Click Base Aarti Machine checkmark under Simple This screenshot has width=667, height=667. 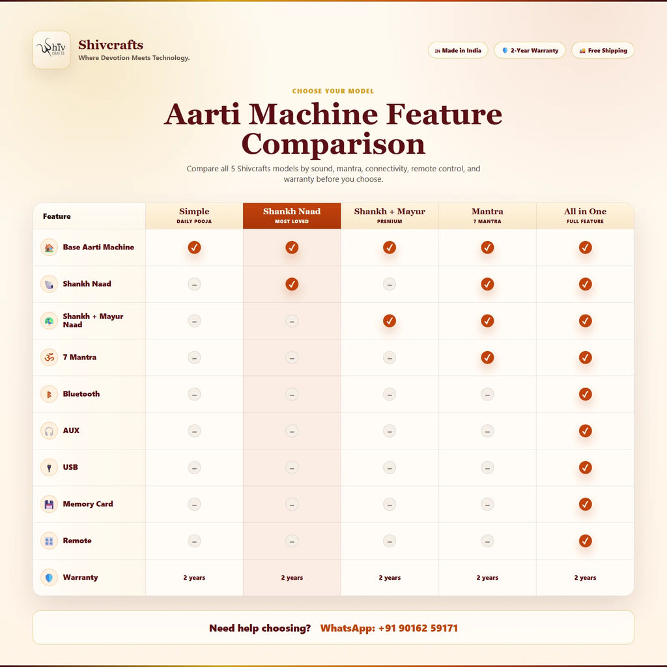(x=194, y=247)
